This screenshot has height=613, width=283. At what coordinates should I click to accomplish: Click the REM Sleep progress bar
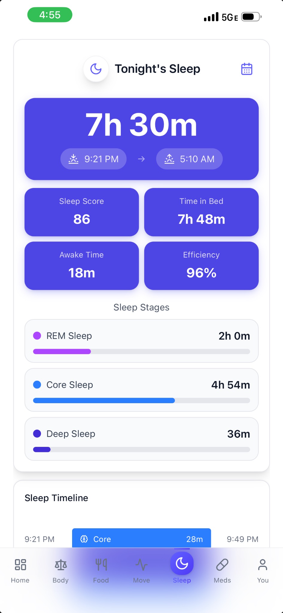click(141, 351)
